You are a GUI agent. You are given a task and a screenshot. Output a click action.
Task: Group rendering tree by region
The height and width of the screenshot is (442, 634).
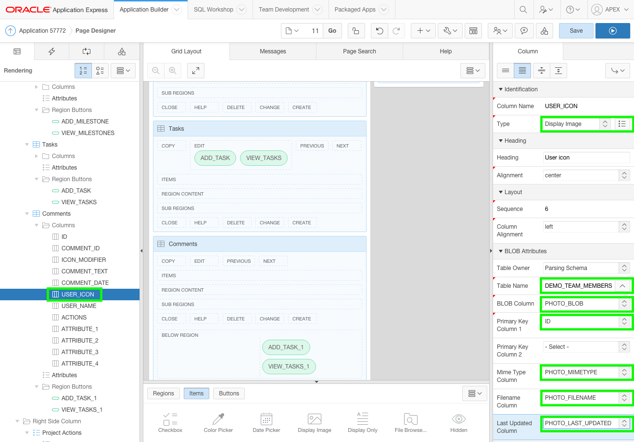click(x=83, y=71)
